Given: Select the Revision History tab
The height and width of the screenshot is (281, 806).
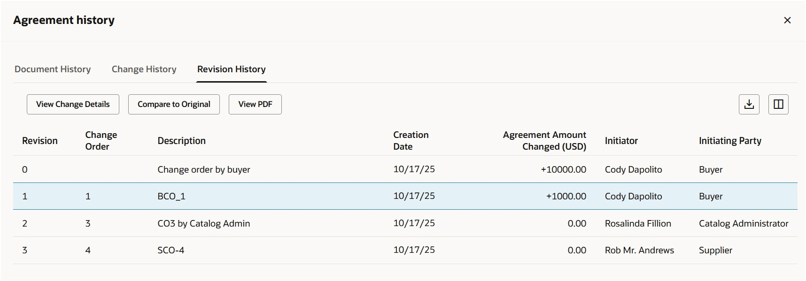Looking at the screenshot, I should [x=231, y=69].
